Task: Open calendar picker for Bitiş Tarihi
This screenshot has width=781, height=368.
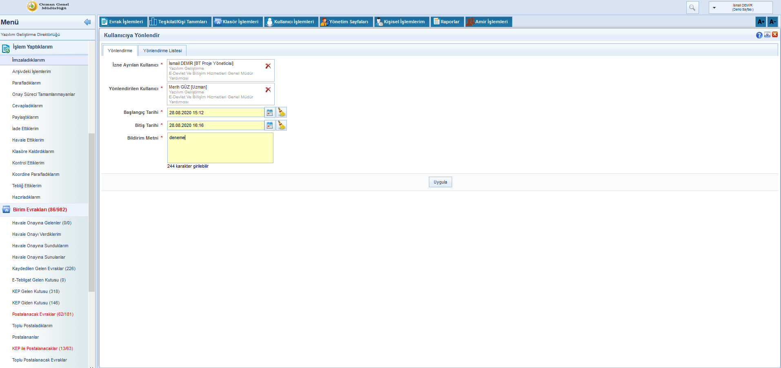Action: click(x=270, y=126)
